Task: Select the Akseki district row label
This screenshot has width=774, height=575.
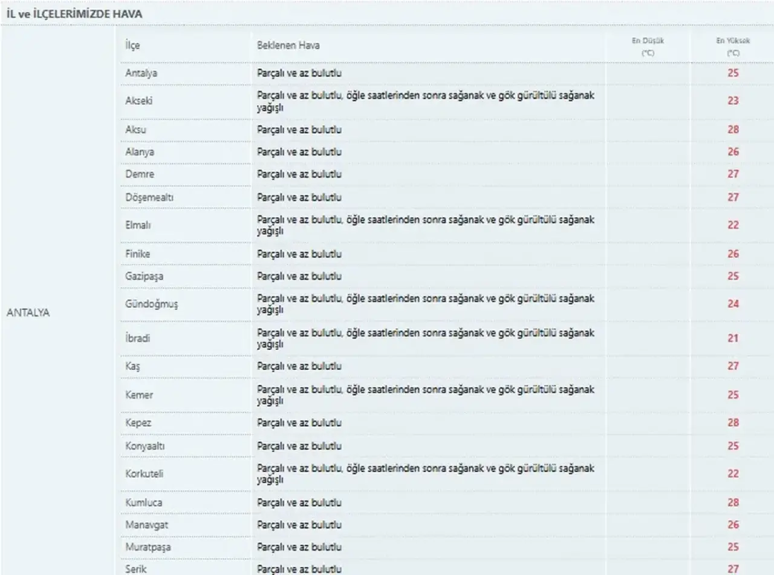Action: pos(138,101)
